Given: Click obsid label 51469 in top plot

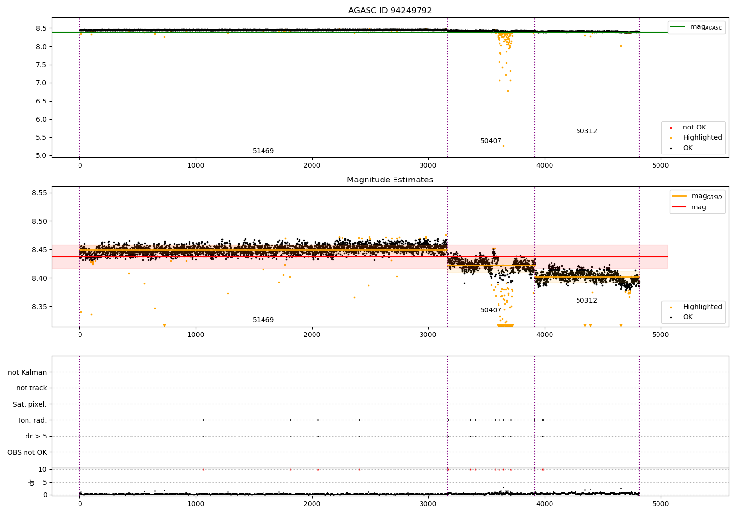Looking at the screenshot, I should click(x=263, y=151).
